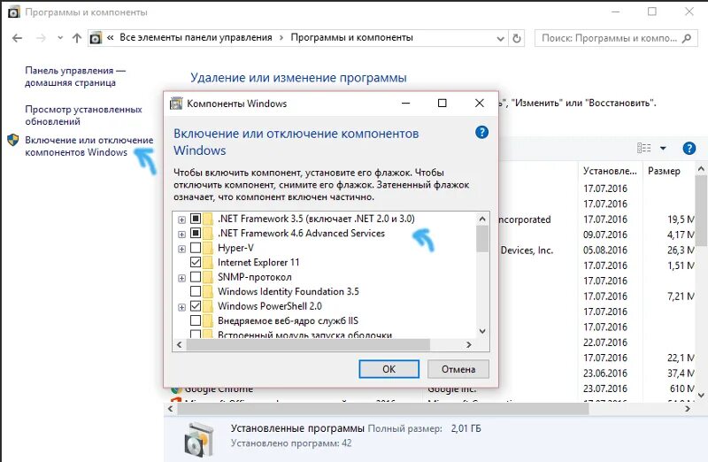708x462 pixels.
Task: Click the Отмена button
Action: click(x=458, y=369)
